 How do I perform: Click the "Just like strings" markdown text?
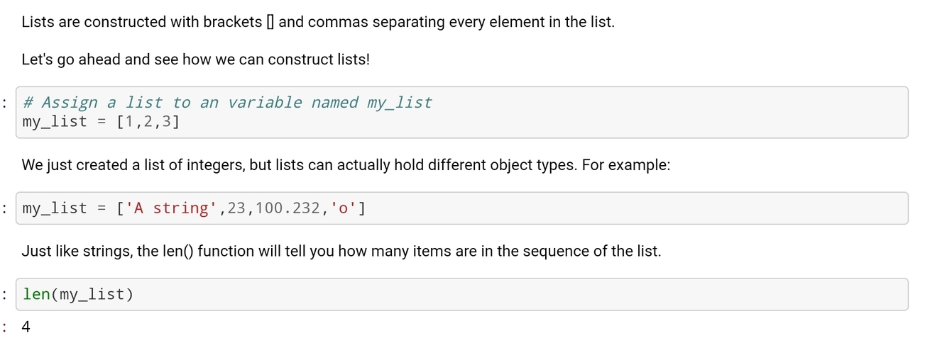pos(341,251)
